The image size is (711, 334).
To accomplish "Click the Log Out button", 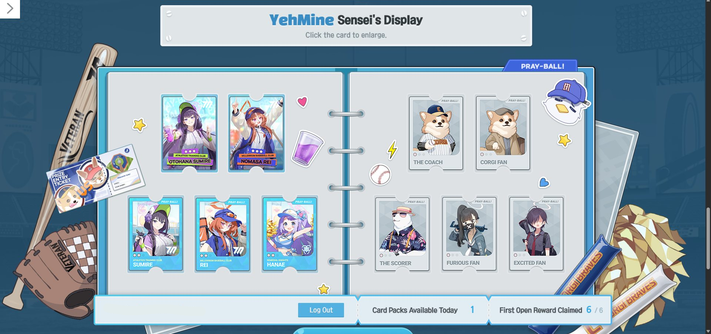I will point(321,310).
